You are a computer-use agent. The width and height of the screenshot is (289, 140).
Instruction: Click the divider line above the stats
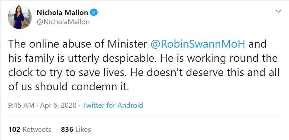(x=145, y=117)
